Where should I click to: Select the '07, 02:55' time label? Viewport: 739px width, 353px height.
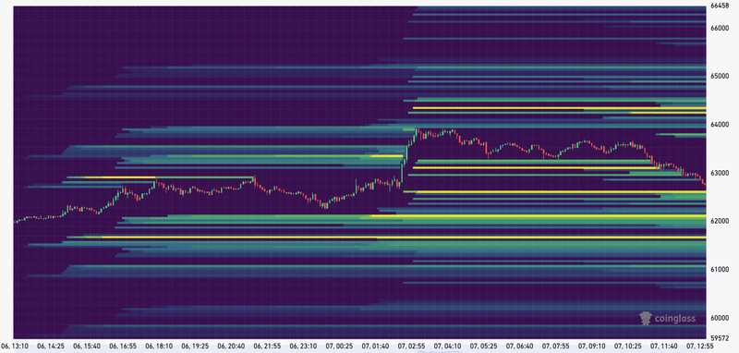(411, 347)
